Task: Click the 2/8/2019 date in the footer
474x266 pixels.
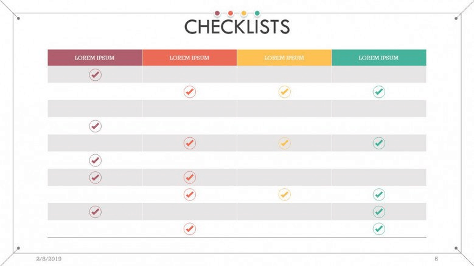Action: pyautogui.click(x=49, y=259)
